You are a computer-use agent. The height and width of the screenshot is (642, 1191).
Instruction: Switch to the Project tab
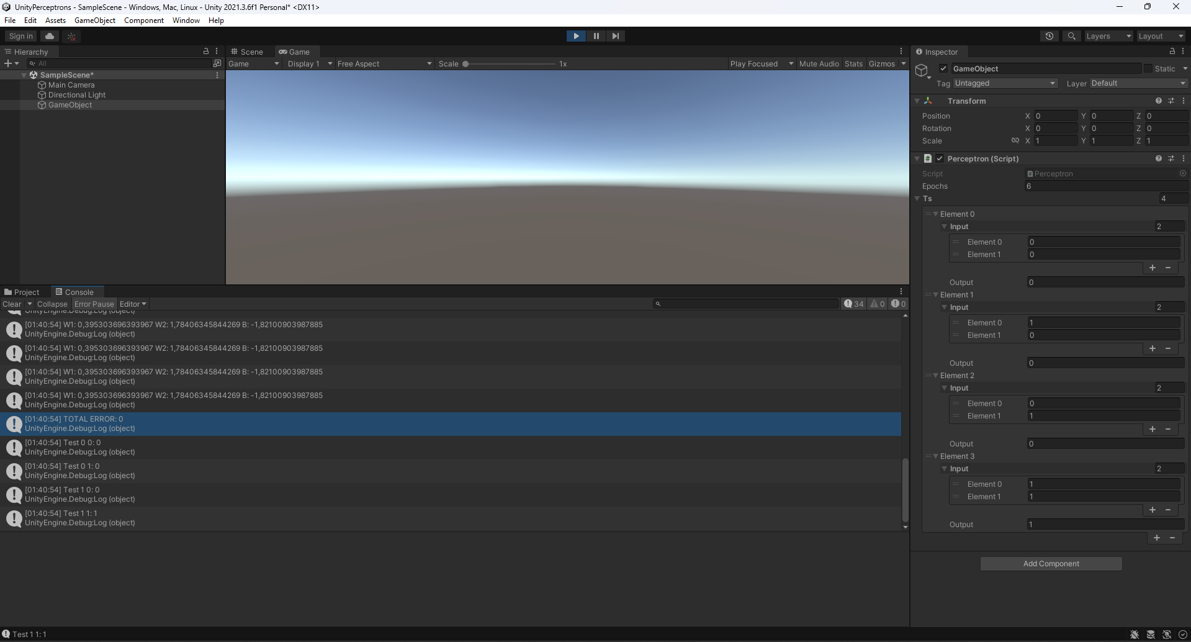pyautogui.click(x=22, y=292)
